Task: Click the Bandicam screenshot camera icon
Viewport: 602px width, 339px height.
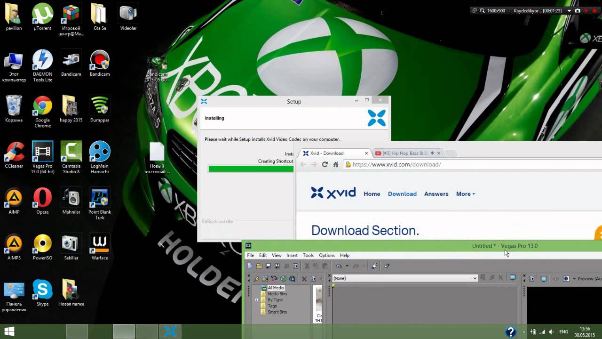Action: coord(578,10)
